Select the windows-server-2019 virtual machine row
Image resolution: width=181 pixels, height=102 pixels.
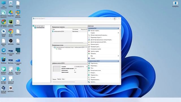[70, 31]
